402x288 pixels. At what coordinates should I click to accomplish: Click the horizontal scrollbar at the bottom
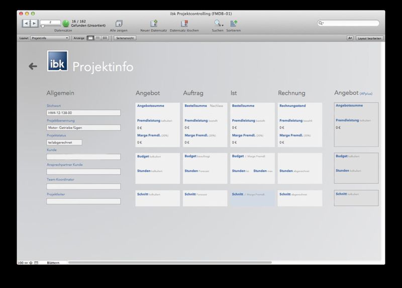tap(170, 262)
